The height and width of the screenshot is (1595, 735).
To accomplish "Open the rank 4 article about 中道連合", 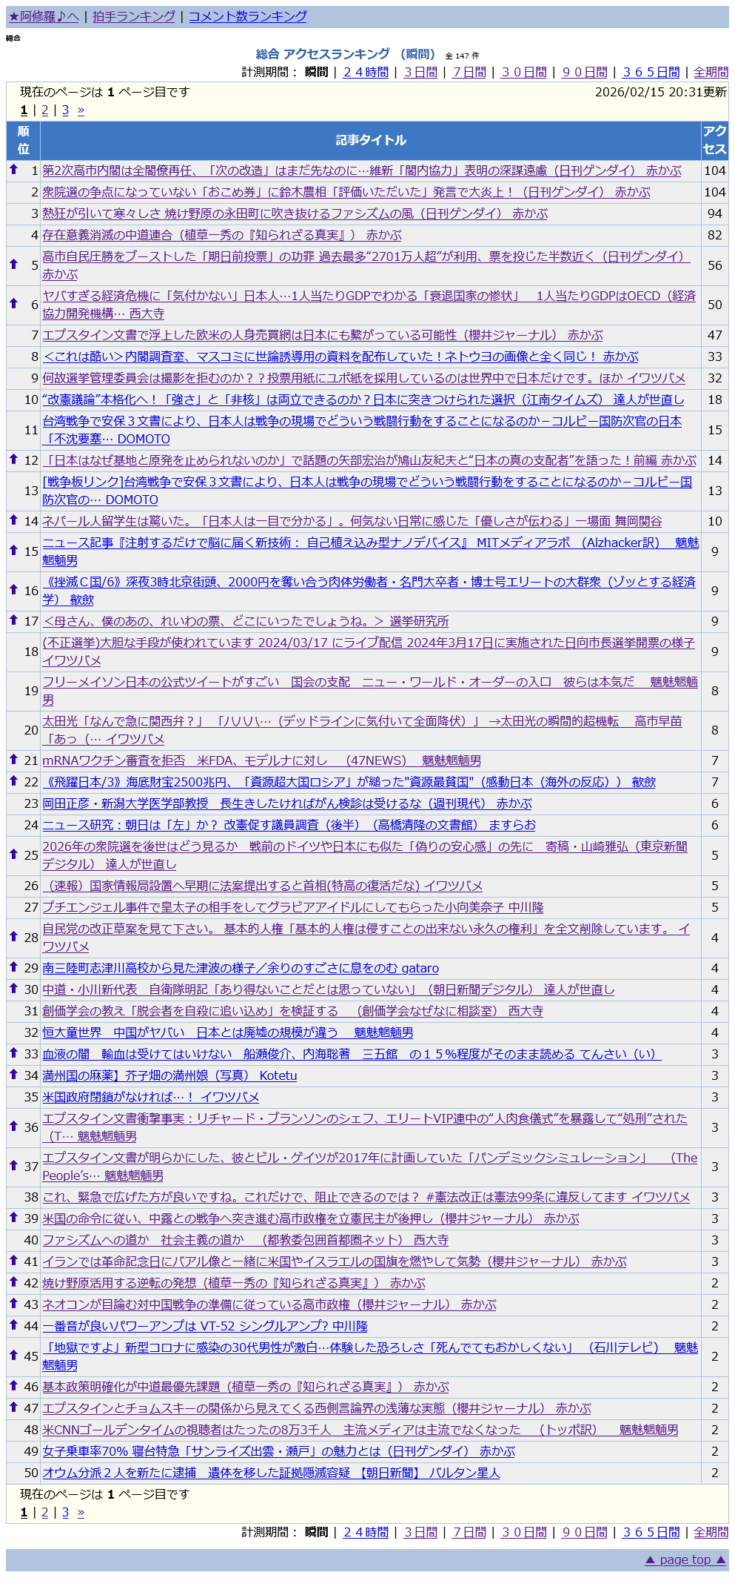I will click(221, 235).
